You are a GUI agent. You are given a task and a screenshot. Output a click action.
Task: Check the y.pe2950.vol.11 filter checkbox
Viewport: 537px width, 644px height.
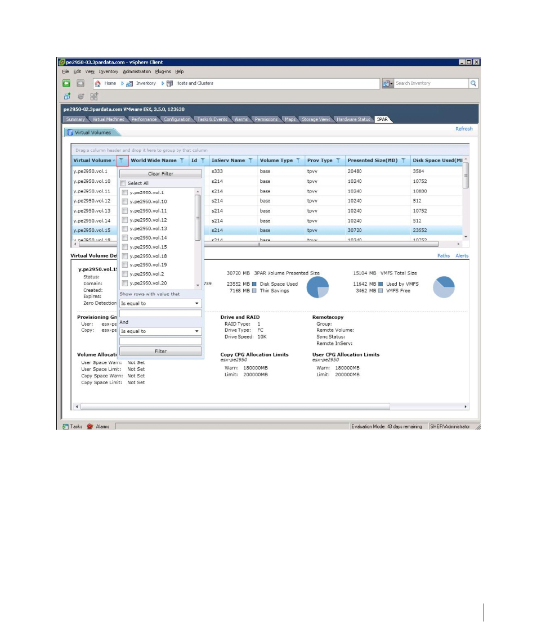point(125,211)
